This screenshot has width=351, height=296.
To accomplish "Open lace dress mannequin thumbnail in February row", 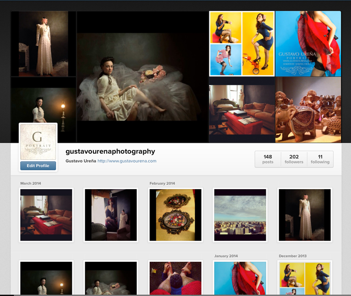I will (x=305, y=215).
